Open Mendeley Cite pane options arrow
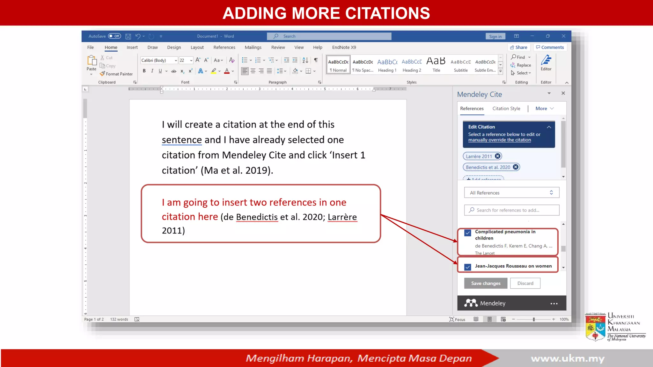The image size is (653, 367). coord(549,93)
